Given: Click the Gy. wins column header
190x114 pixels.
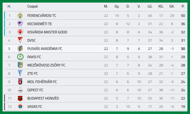Looking at the screenshot, I should (x=117, y=6).
